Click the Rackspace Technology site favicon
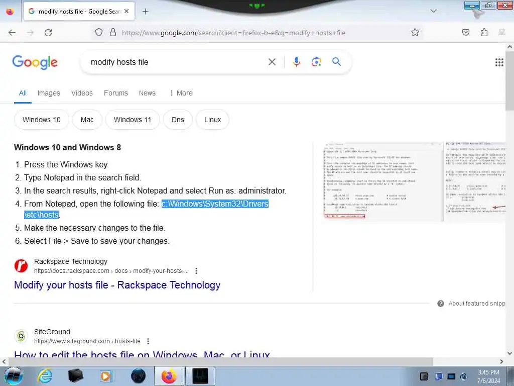 21,266
